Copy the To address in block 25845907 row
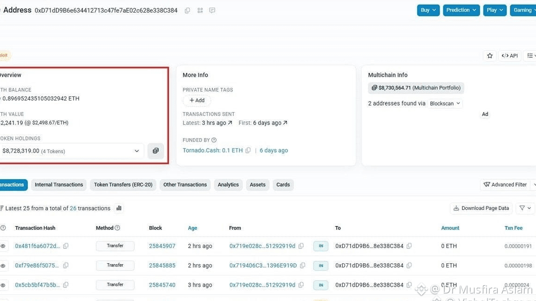Viewport: 536px width, 301px height. [x=409, y=246]
